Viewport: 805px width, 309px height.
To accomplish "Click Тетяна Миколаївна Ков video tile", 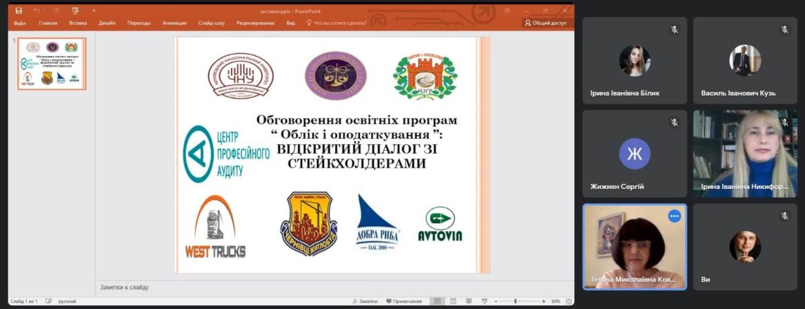I will pyautogui.click(x=634, y=247).
